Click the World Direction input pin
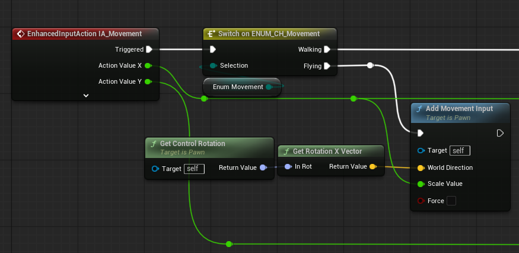This screenshot has height=253, width=519. click(x=421, y=167)
